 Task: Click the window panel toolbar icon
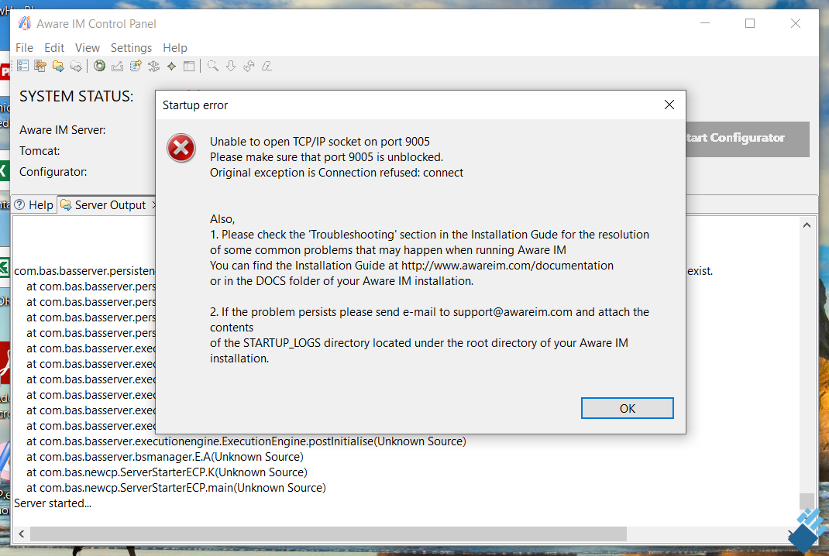coord(189,66)
